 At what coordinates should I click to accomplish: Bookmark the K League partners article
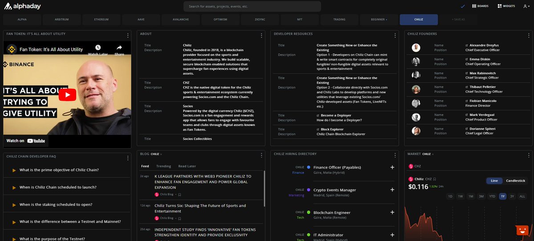180,194
